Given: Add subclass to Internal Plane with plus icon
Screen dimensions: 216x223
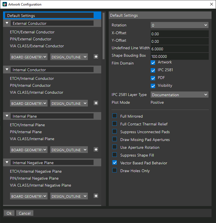Looking at the screenshot, I should (96, 150).
